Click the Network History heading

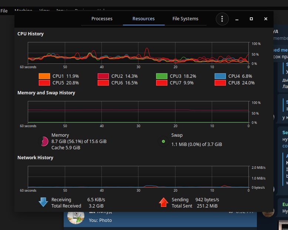[35, 158]
